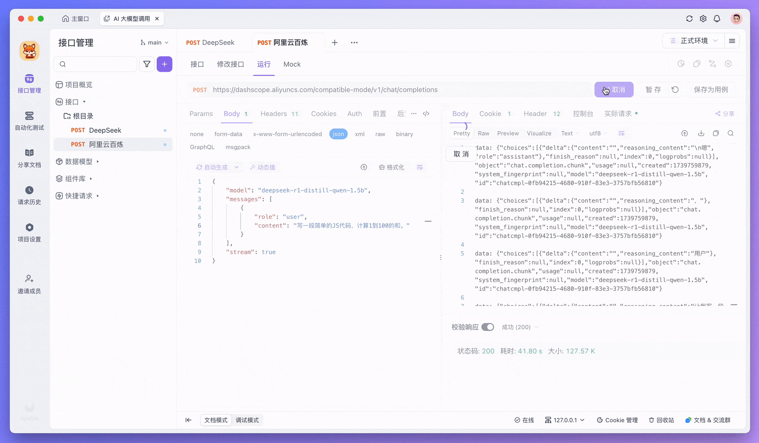759x443 pixels.
Task: Click the refresh icon in title bar
Action: 689,19
